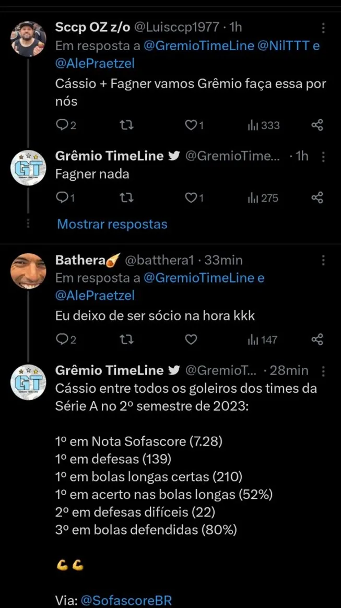Click Mostrar respostas to show replies

111,224
